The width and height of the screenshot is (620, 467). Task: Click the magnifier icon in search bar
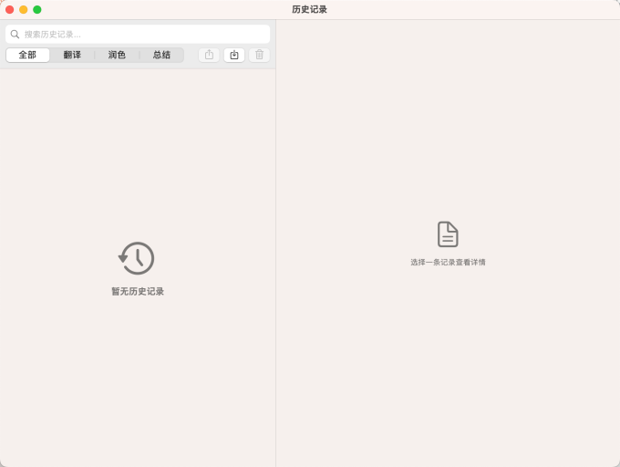15,35
